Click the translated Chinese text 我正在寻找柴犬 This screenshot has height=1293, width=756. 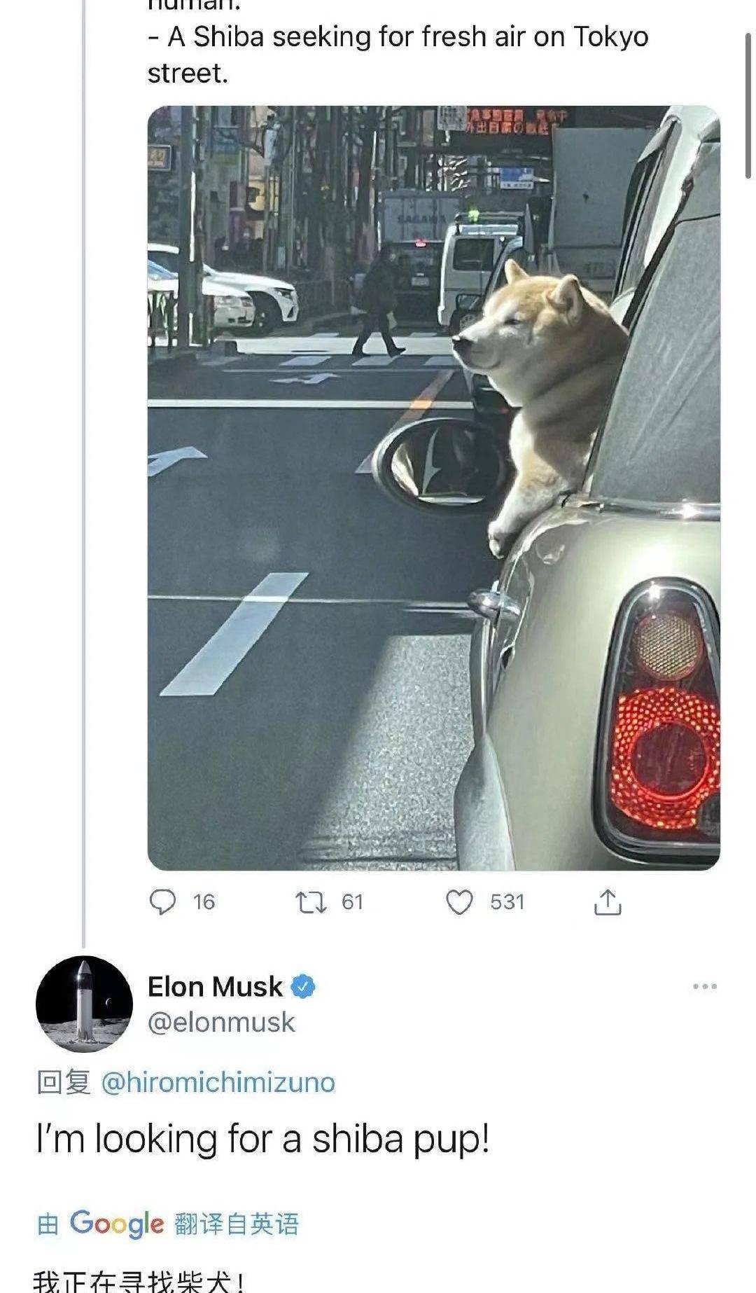pos(140,1281)
